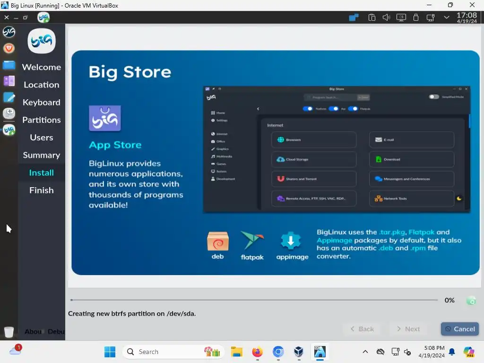Click the green spinner icon beside 0%
This screenshot has height=363, width=484.
point(471,300)
